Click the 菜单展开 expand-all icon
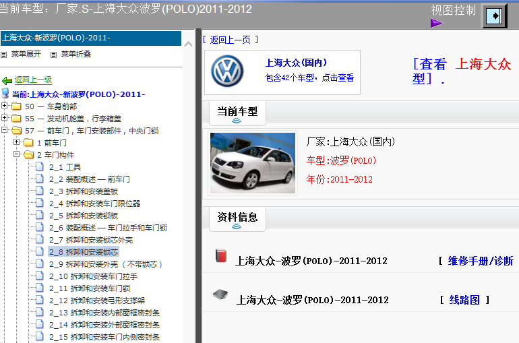519x343 pixels. pyautogui.click(x=4, y=55)
